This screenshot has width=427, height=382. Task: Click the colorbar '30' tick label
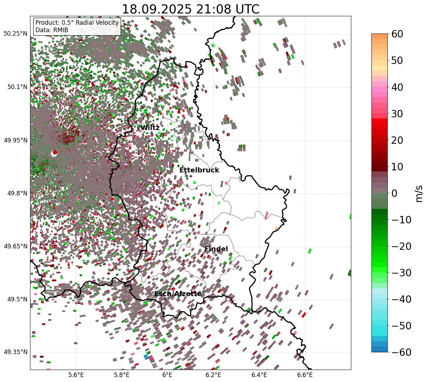click(x=398, y=114)
